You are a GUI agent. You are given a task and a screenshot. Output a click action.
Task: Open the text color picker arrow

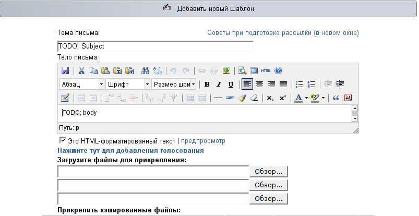(306, 98)
